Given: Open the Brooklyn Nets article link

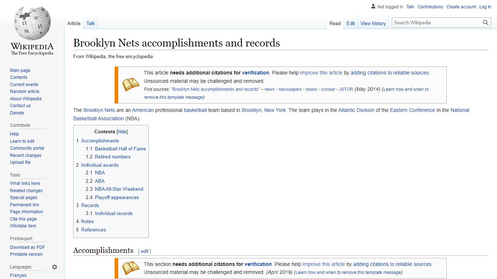Looking at the screenshot, I should pyautogui.click(x=99, y=110).
